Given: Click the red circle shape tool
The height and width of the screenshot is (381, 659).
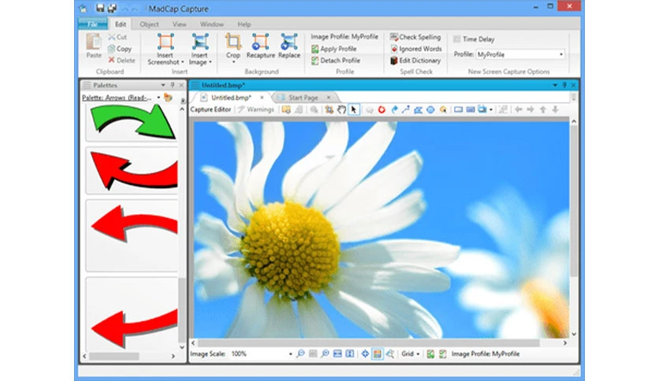Looking at the screenshot, I should tap(382, 109).
